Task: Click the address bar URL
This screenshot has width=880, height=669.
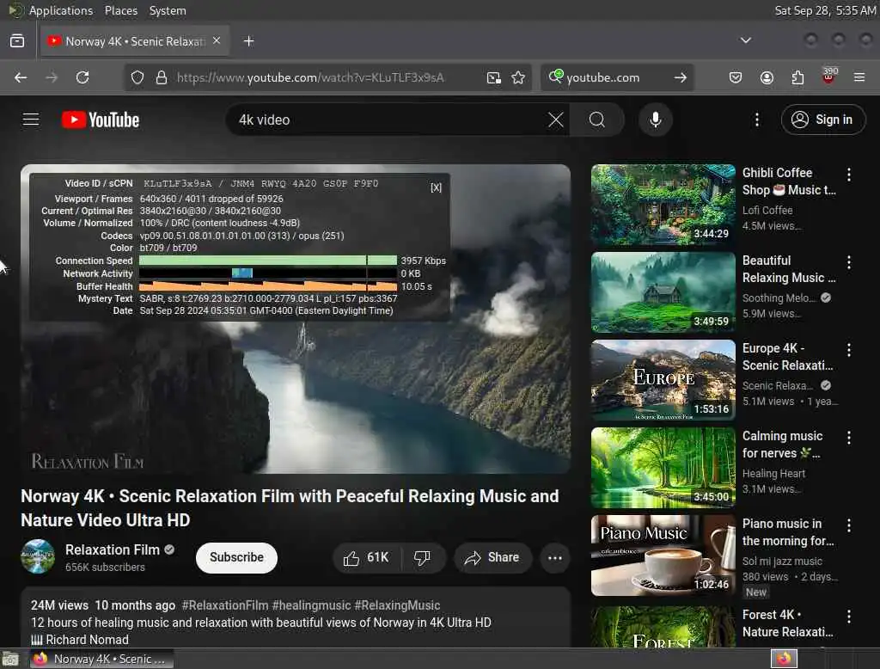Action: click(x=310, y=77)
